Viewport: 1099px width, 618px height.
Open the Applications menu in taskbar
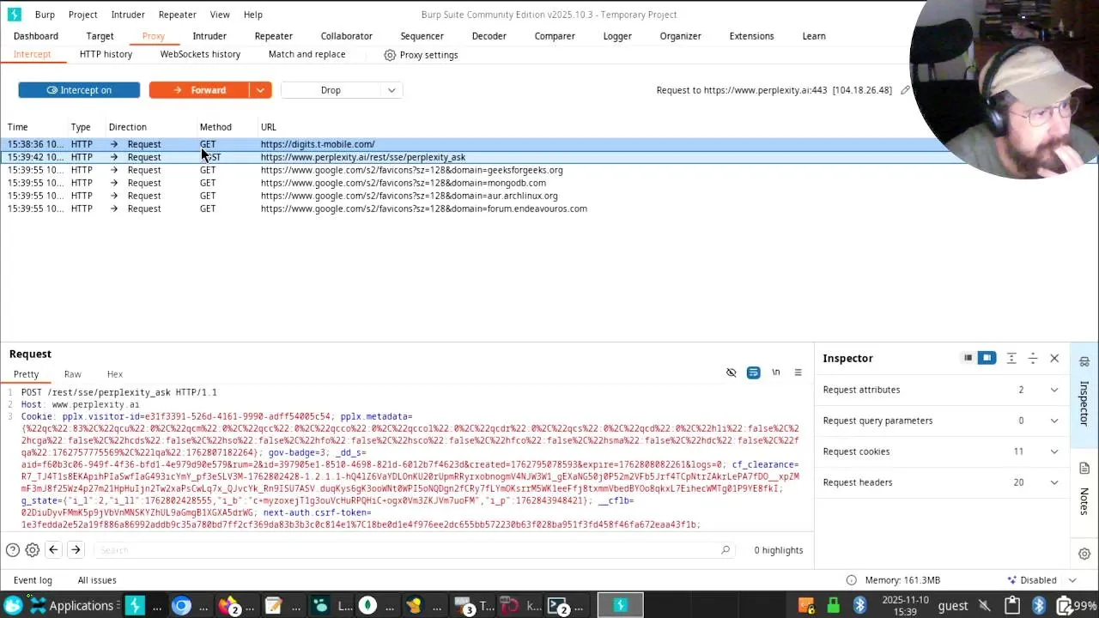tap(72, 606)
